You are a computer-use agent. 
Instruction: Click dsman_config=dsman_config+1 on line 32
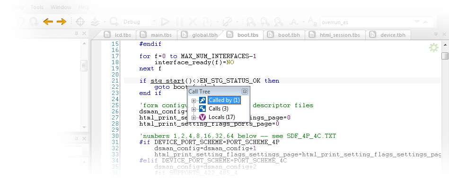205,148
